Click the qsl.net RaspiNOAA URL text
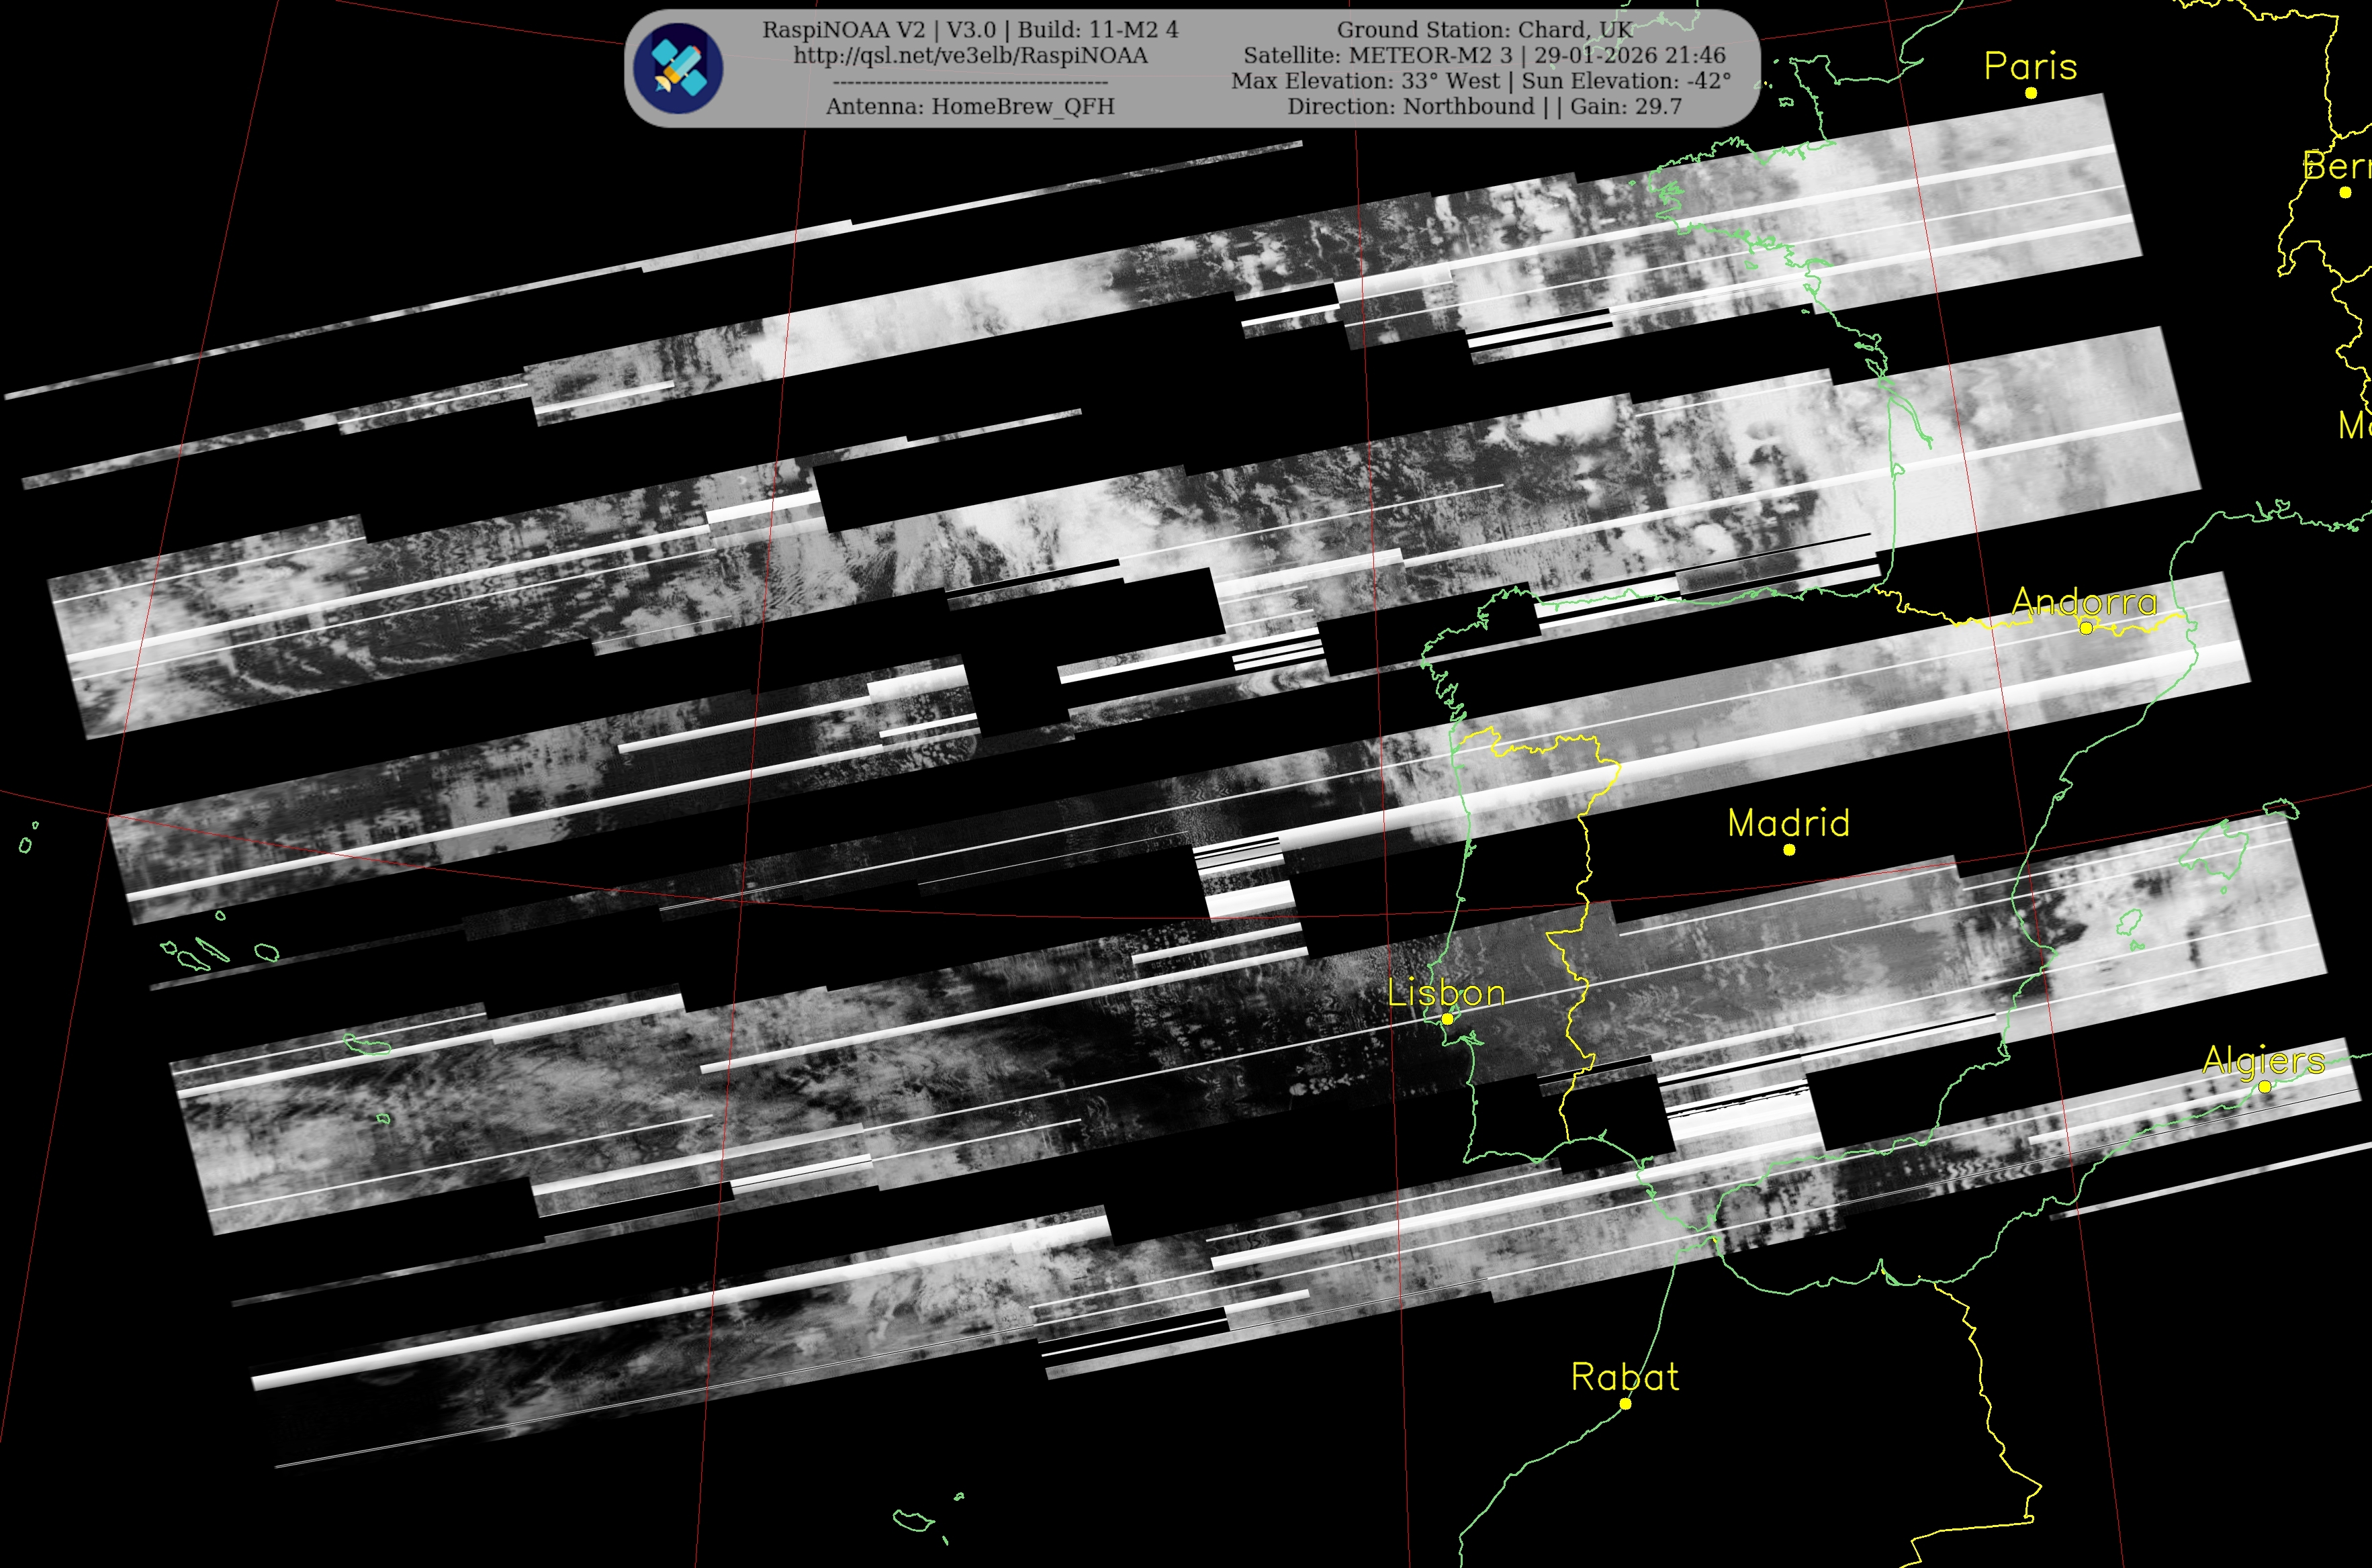Screen dimensions: 2372x1568 tap(970, 56)
